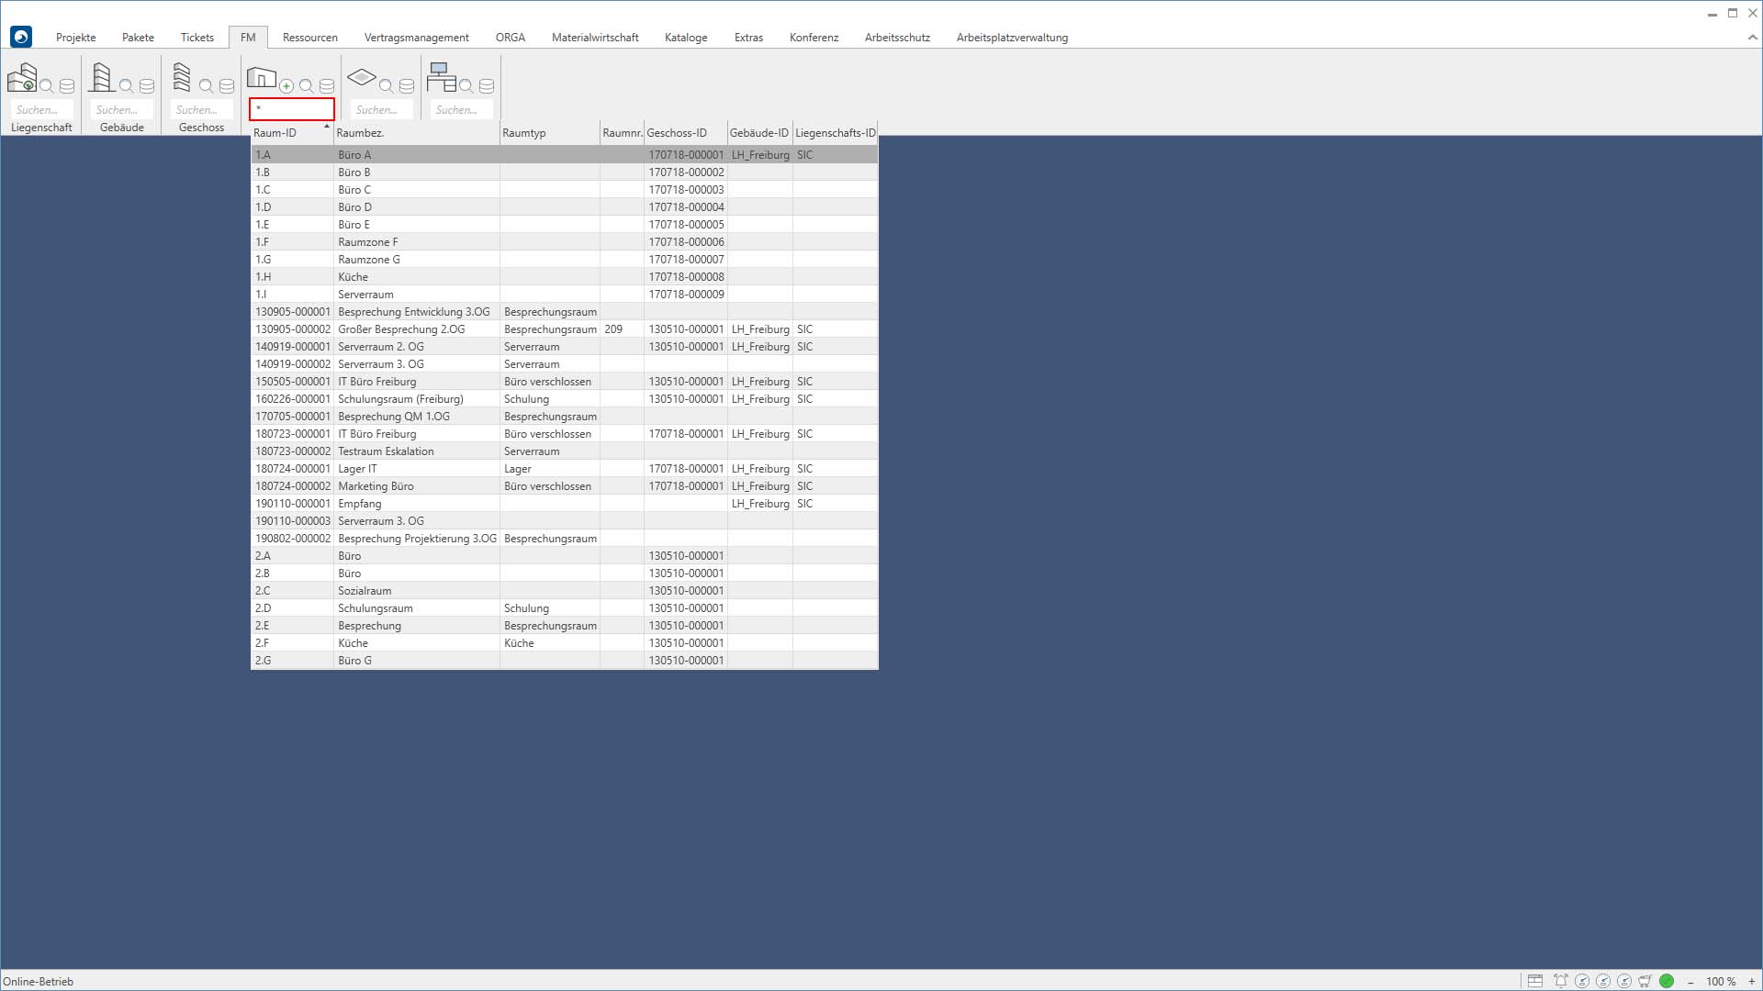The height and width of the screenshot is (991, 1763).
Task: Click the Gebäude building icon
Action: pyautogui.click(x=101, y=78)
